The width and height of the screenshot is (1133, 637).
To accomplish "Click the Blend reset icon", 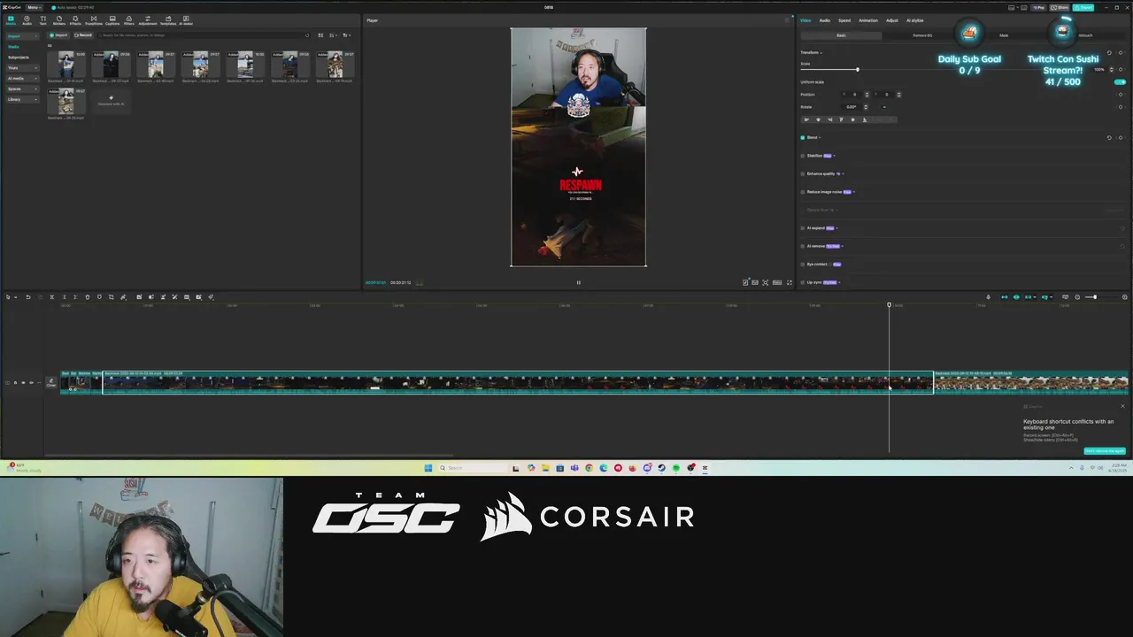I will [1109, 138].
